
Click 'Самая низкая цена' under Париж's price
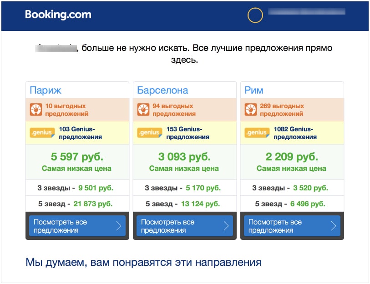point(77,169)
